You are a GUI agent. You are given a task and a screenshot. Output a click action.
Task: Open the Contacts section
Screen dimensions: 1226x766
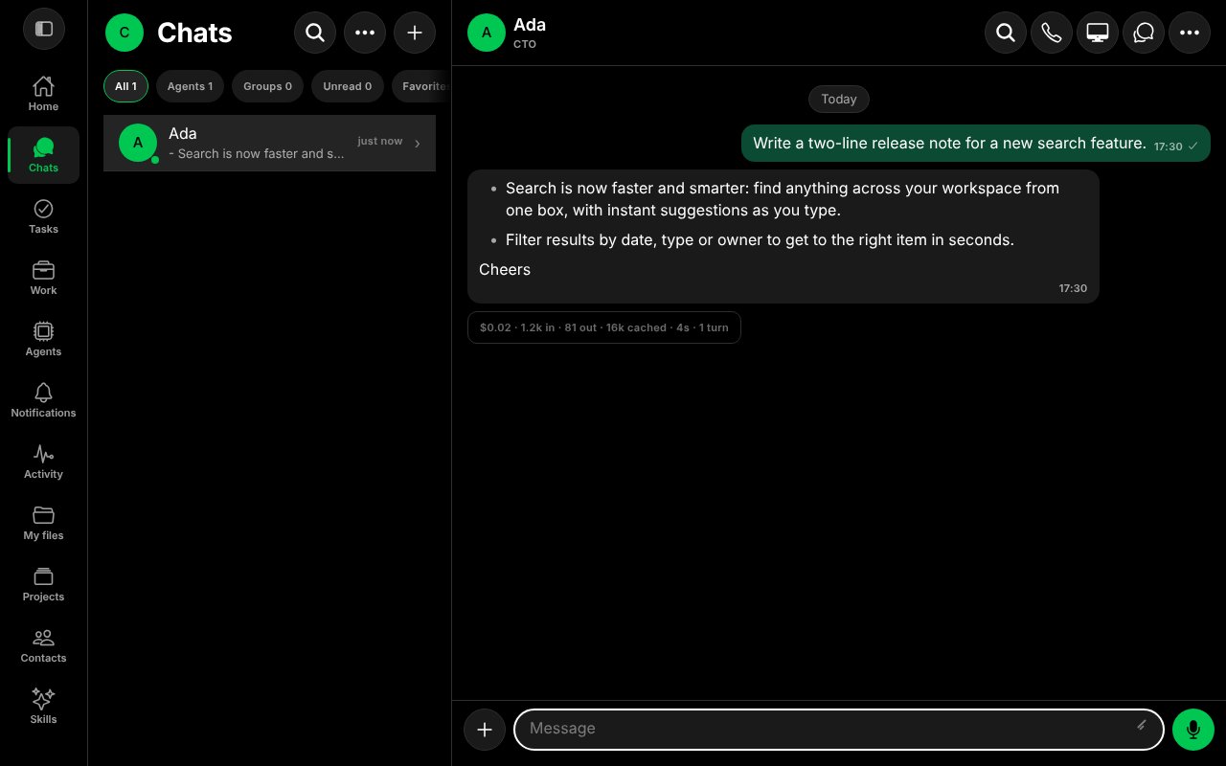[x=43, y=645]
